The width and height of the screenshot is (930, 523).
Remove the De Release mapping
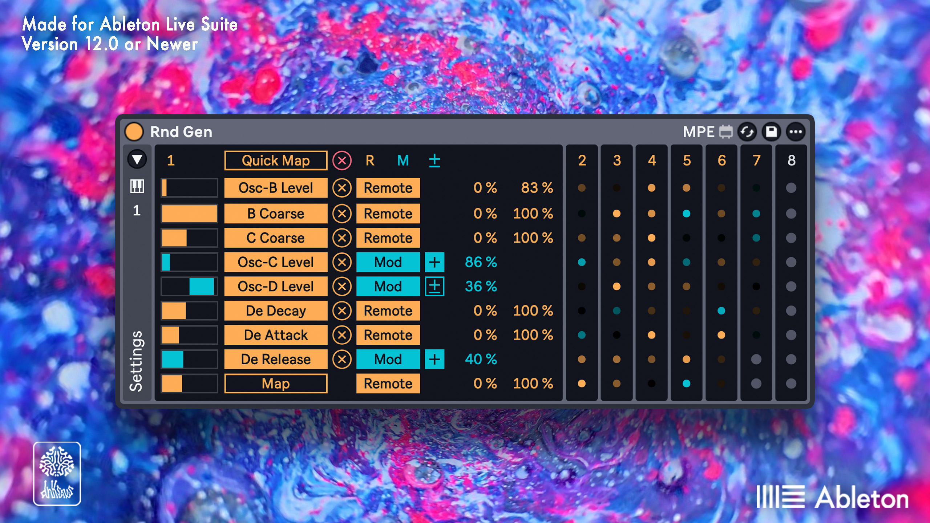point(342,359)
